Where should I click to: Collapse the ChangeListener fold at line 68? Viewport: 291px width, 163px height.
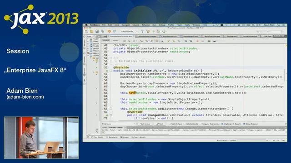[111, 109]
